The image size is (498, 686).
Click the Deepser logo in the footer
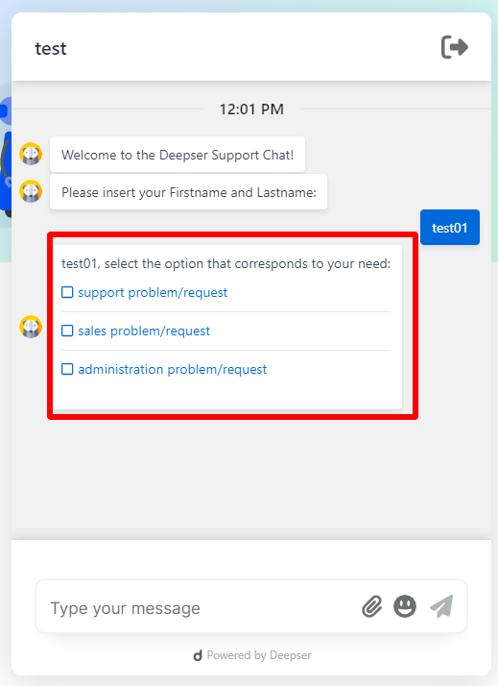click(198, 655)
